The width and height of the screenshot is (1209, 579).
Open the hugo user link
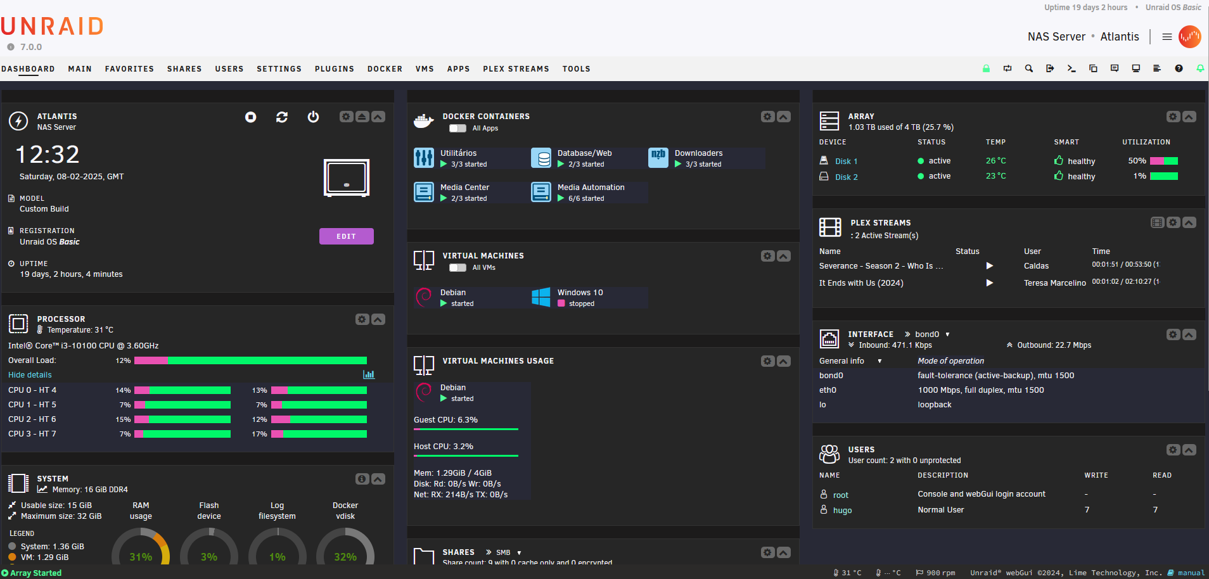[x=842, y=511]
